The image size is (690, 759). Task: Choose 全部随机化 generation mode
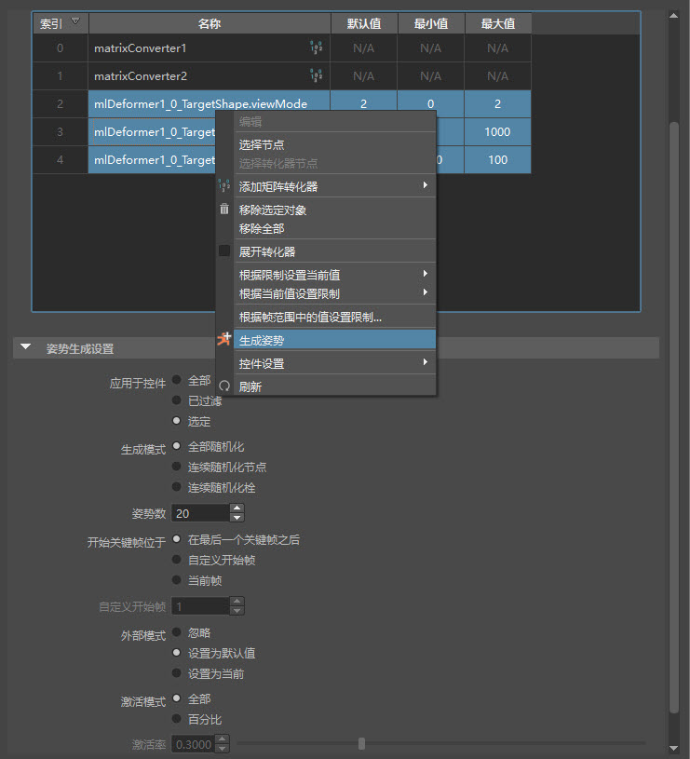tap(177, 446)
